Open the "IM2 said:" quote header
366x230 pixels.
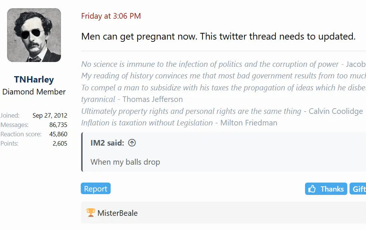pyautogui.click(x=107, y=143)
